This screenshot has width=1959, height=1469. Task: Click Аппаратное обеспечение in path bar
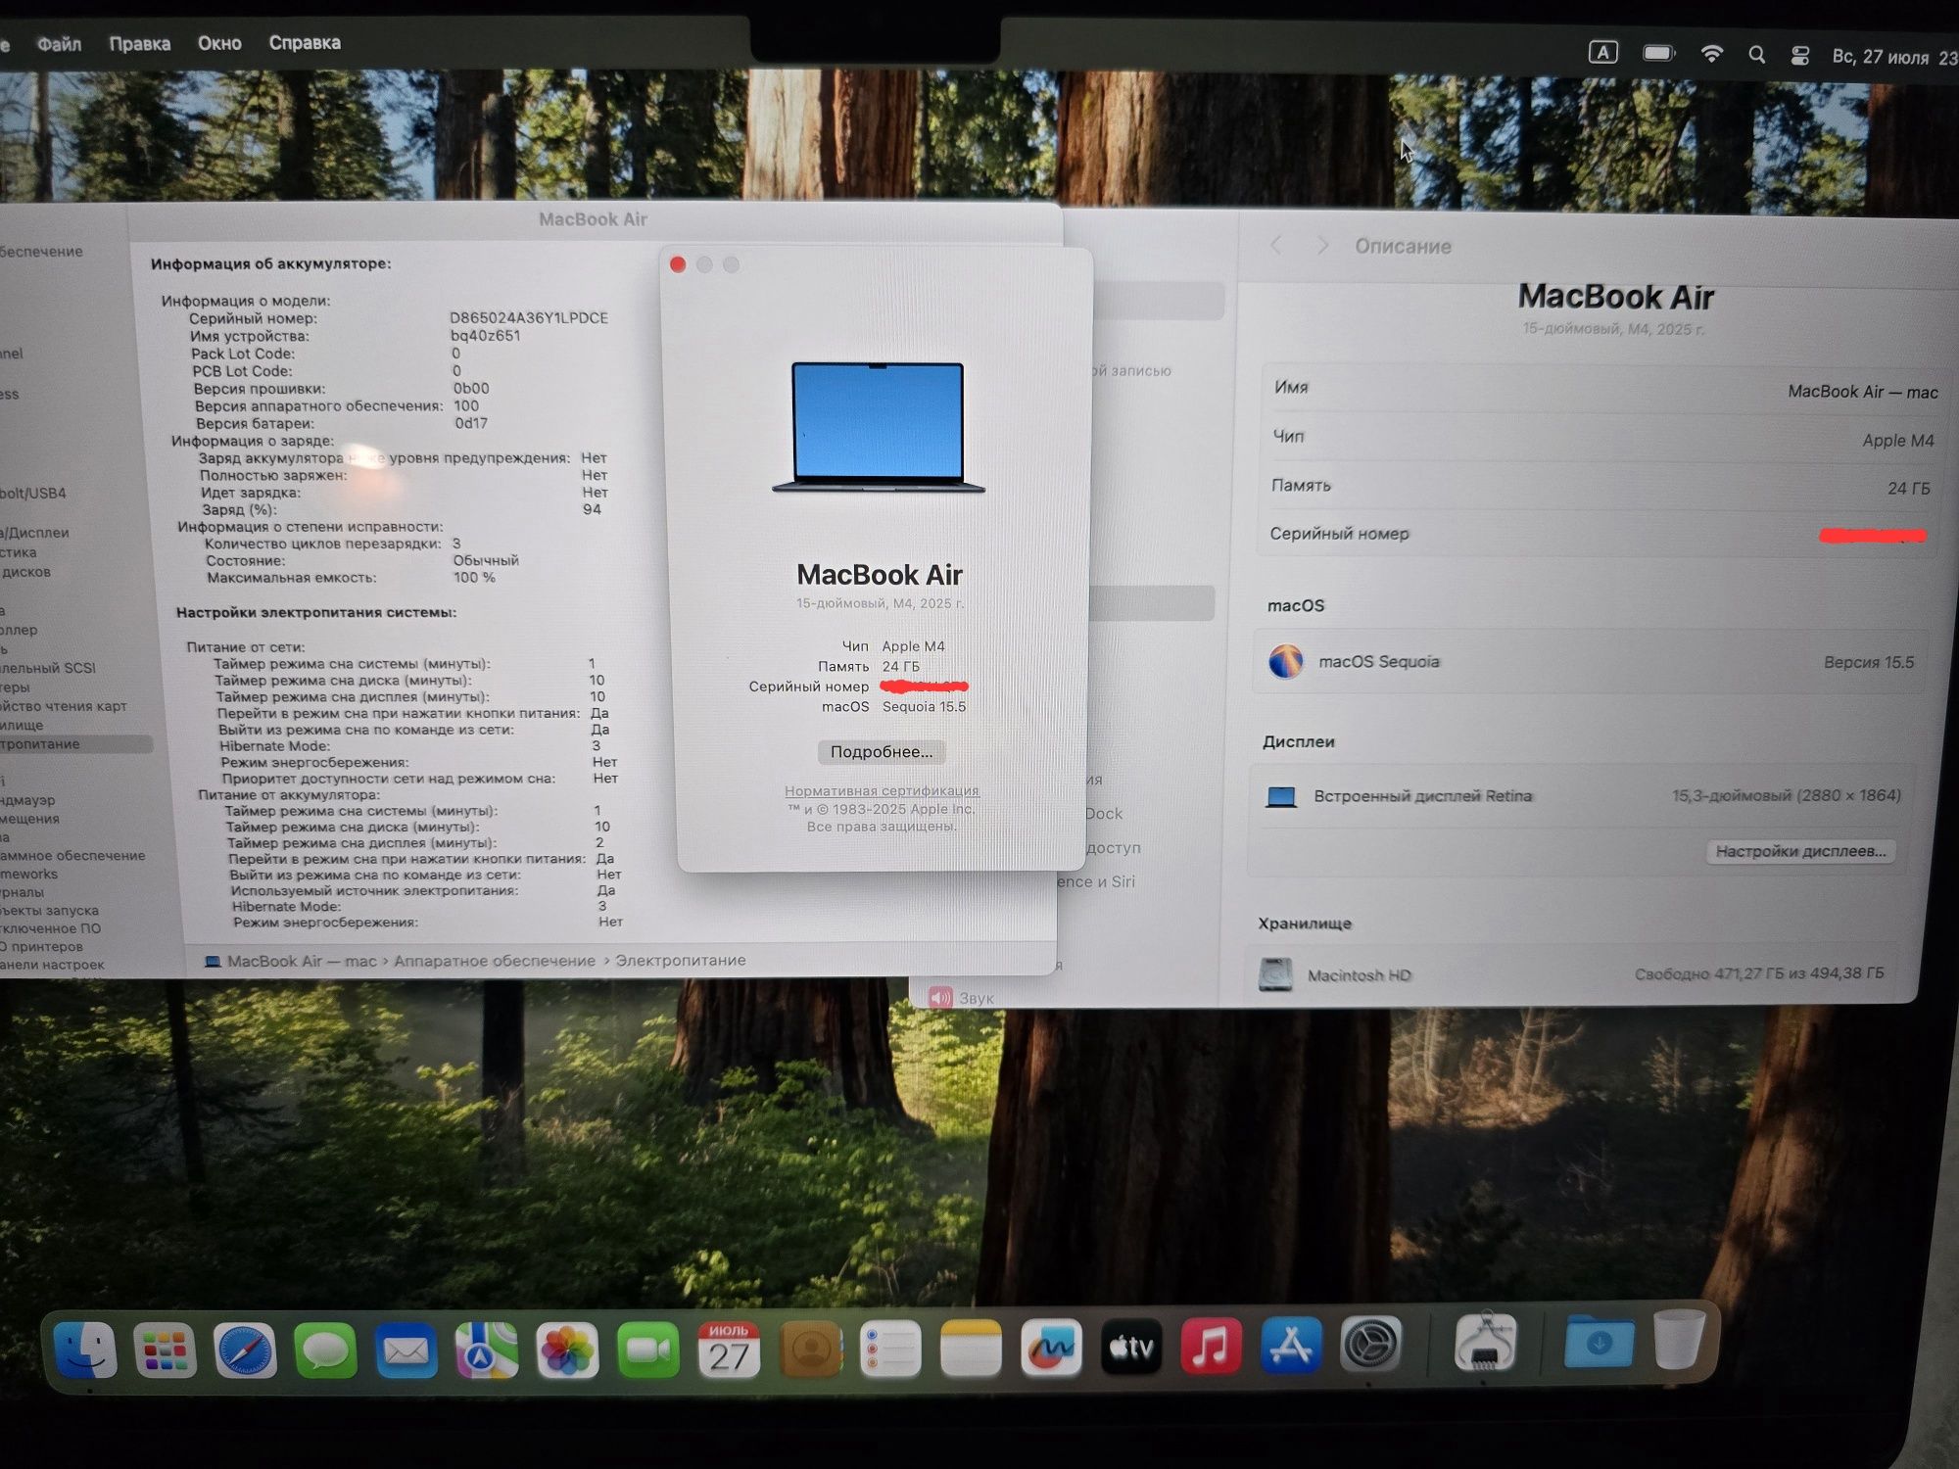pyautogui.click(x=494, y=961)
